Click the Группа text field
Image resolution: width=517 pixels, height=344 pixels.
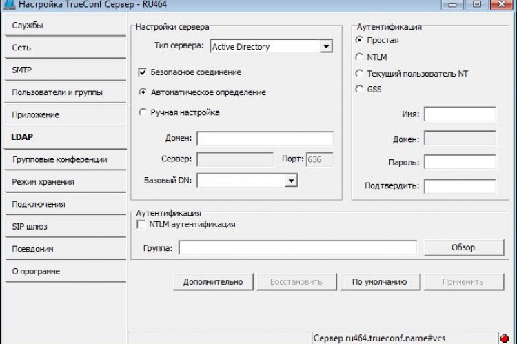298,247
